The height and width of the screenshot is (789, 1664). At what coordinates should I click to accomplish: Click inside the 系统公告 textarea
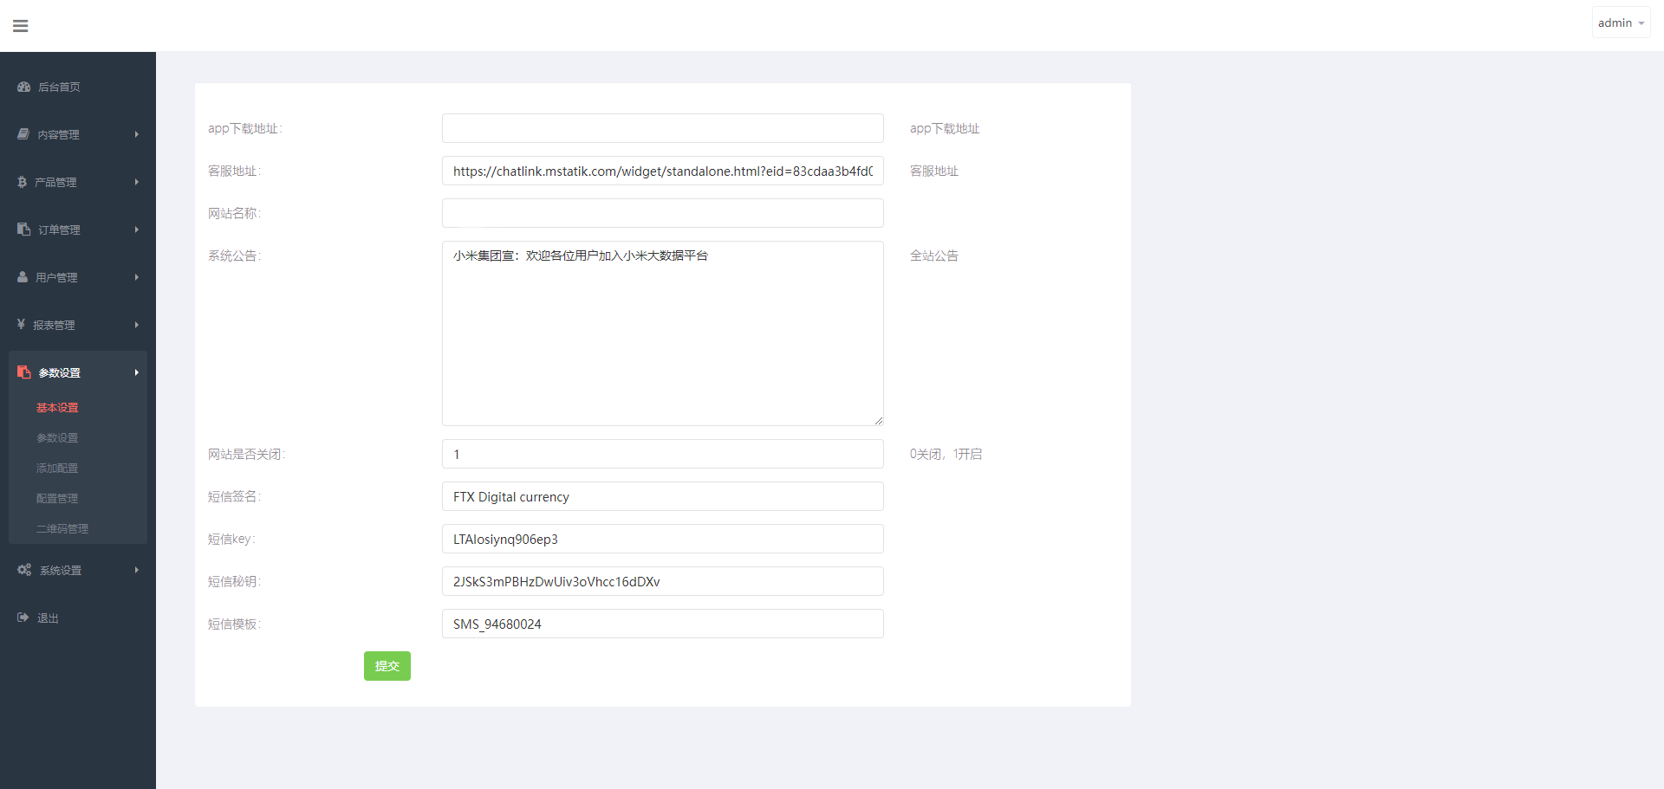coord(663,333)
